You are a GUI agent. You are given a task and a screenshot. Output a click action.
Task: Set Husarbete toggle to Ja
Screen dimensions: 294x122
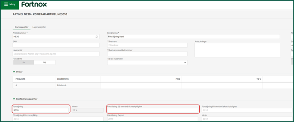[24, 63]
